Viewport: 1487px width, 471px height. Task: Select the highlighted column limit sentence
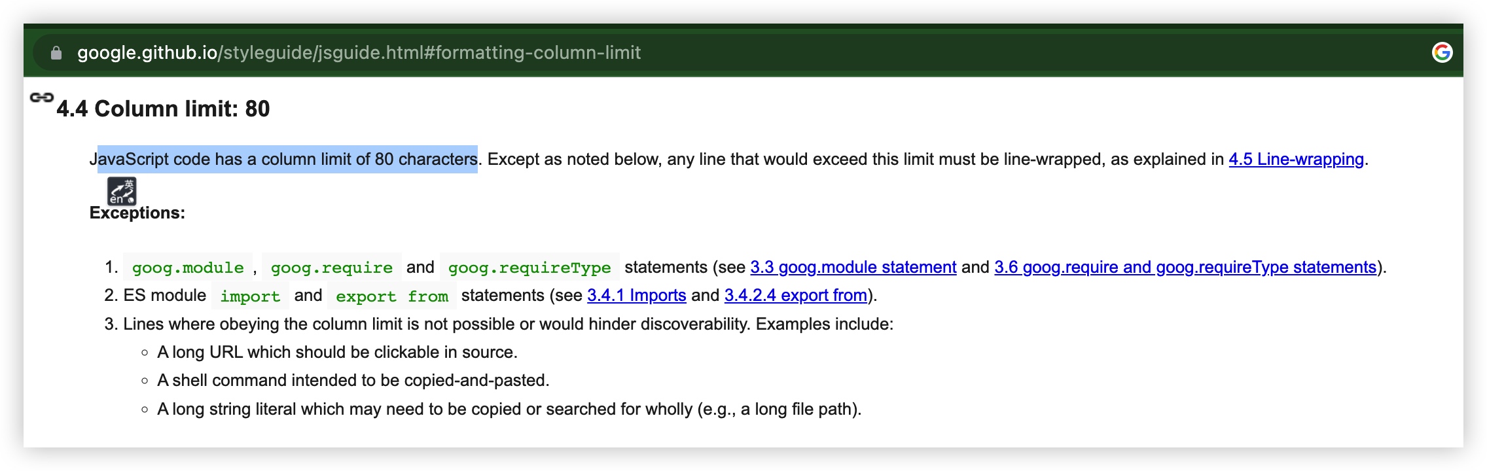pos(286,158)
